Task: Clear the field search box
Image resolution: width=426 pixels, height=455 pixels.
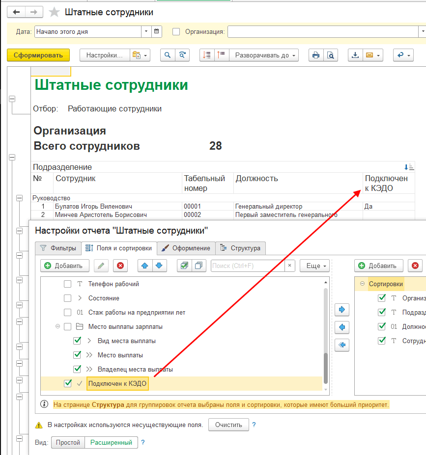Action: (x=289, y=266)
